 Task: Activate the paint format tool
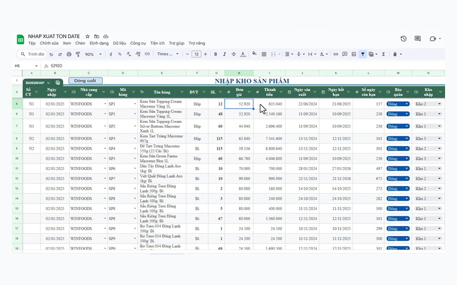78,54
